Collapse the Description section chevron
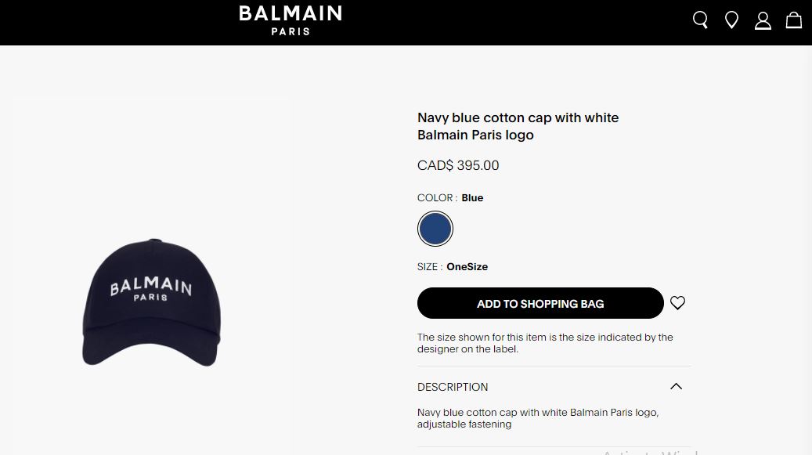Screen dimensions: 812x455 [x=677, y=386]
